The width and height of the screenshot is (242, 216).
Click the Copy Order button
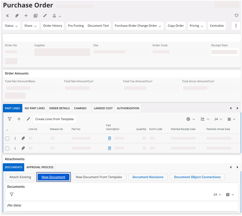176,26
